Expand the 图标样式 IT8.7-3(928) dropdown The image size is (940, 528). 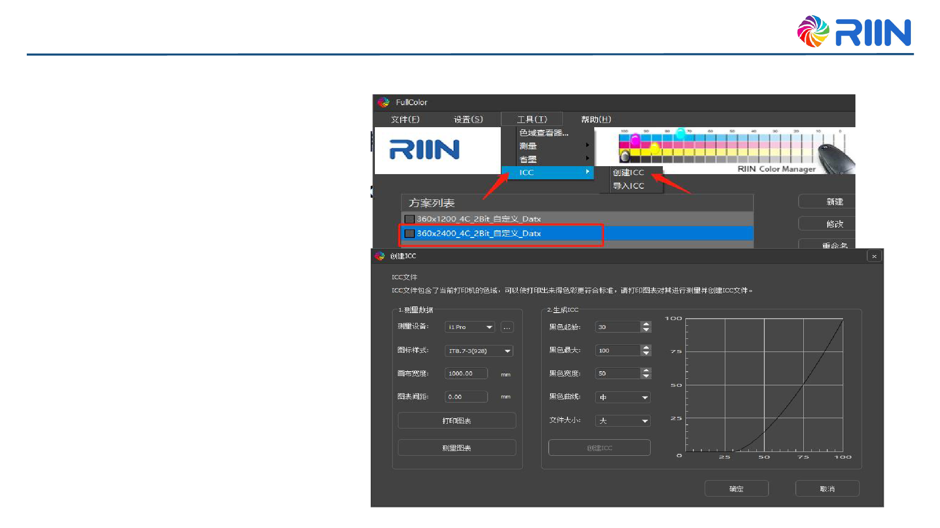pyautogui.click(x=479, y=351)
